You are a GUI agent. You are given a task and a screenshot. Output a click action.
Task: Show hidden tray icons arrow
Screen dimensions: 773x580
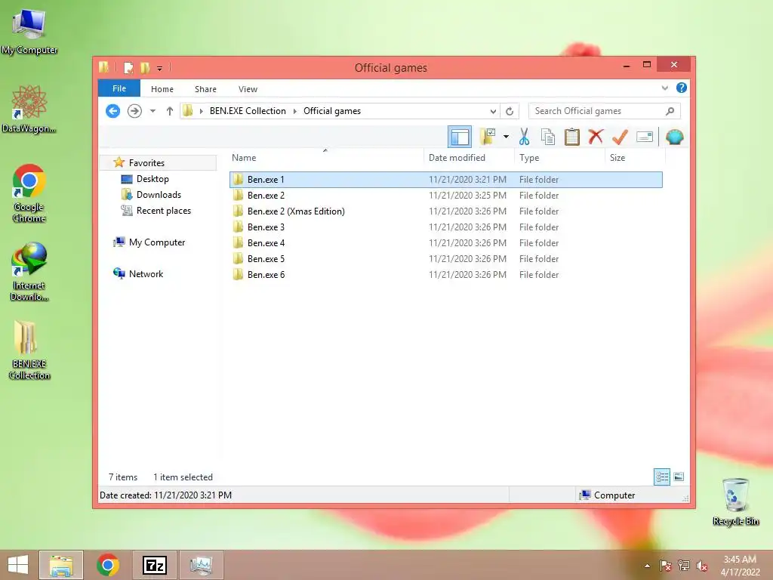pyautogui.click(x=647, y=566)
